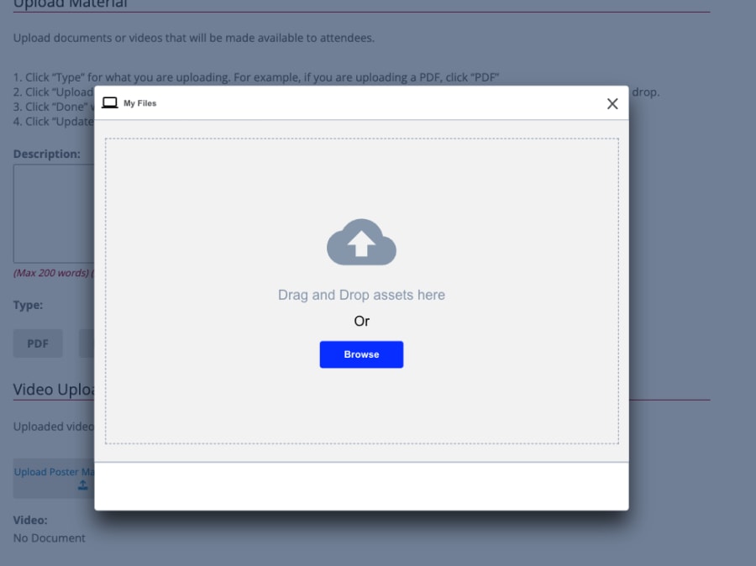
Task: Click the blue Browse button
Action: coord(361,354)
